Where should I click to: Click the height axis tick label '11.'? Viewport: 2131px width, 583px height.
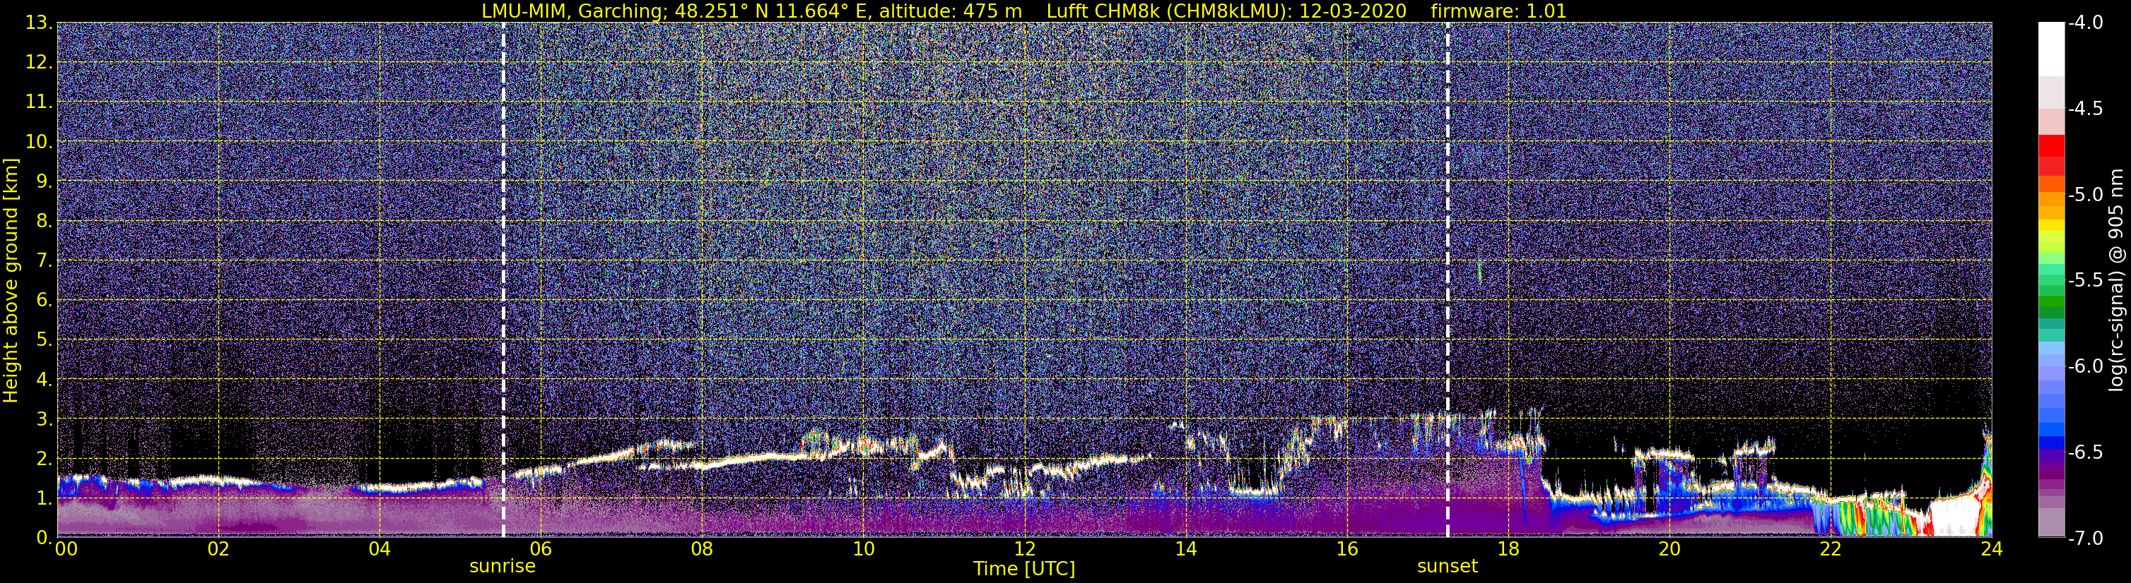tap(38, 102)
